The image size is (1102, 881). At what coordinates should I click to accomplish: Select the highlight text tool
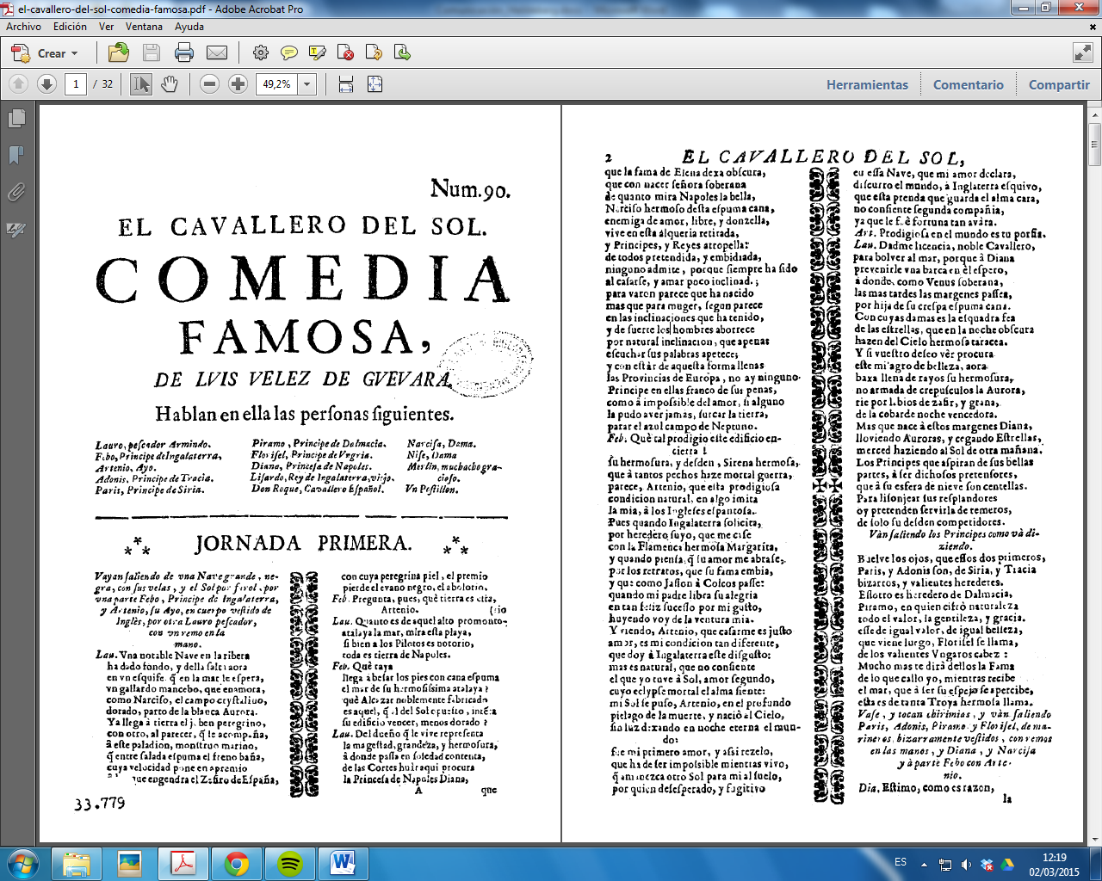[318, 53]
